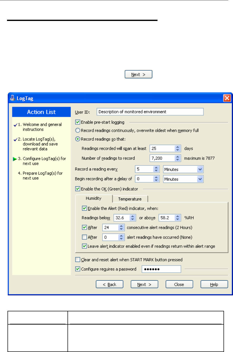This screenshot has height=352, width=233.
Task: Click the or above value 58.2
Action: tap(167, 218)
